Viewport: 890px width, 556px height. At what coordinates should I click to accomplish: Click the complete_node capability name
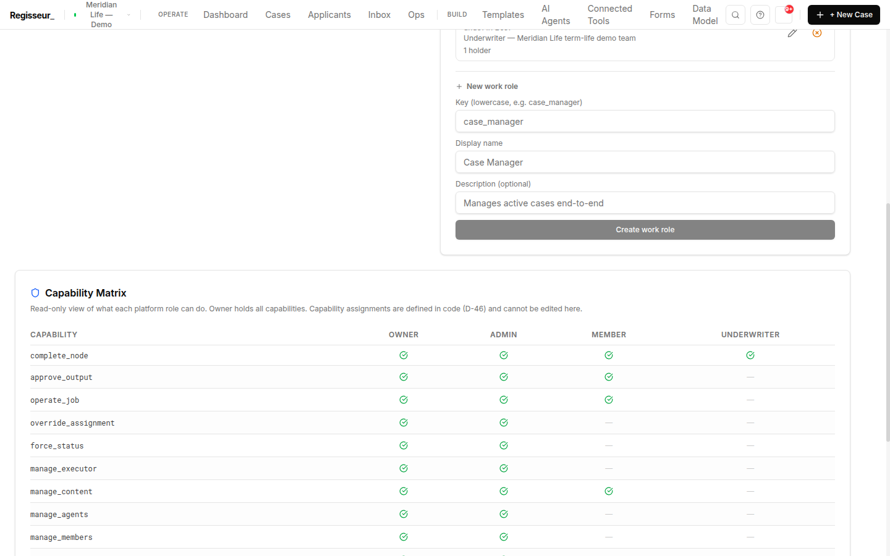pos(59,356)
